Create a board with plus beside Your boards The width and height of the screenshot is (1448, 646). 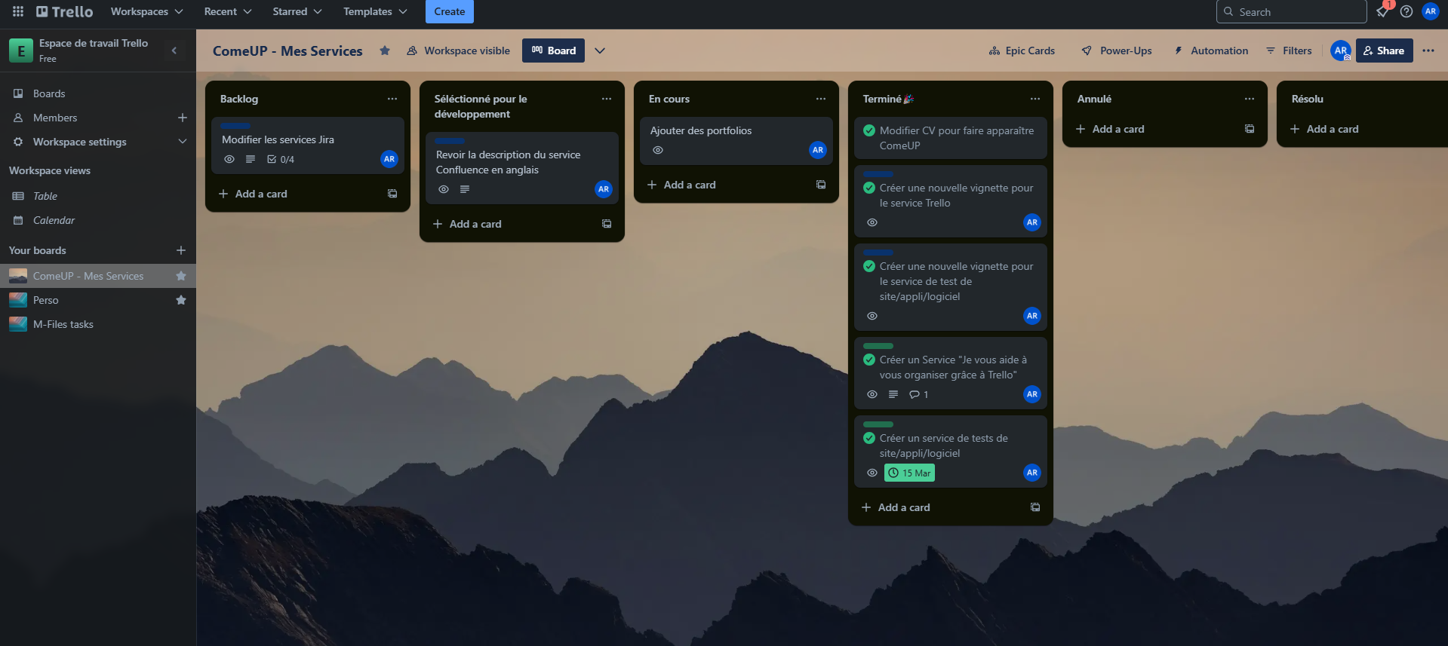pos(181,250)
